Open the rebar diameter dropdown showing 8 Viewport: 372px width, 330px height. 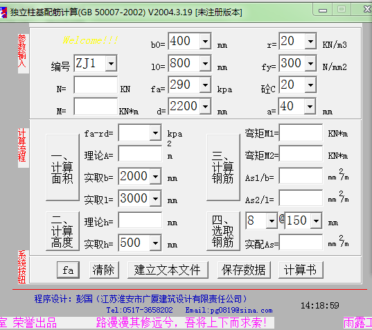[x=272, y=220]
